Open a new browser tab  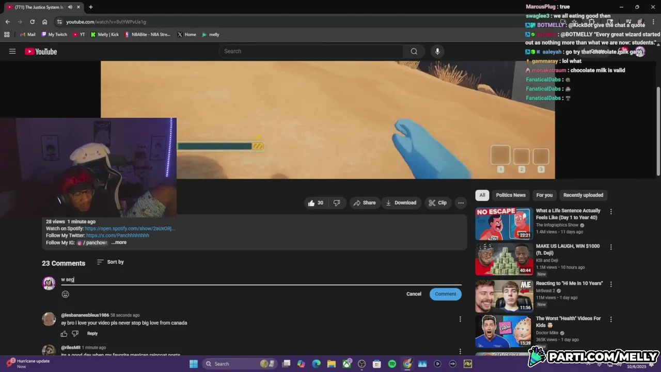(x=91, y=7)
